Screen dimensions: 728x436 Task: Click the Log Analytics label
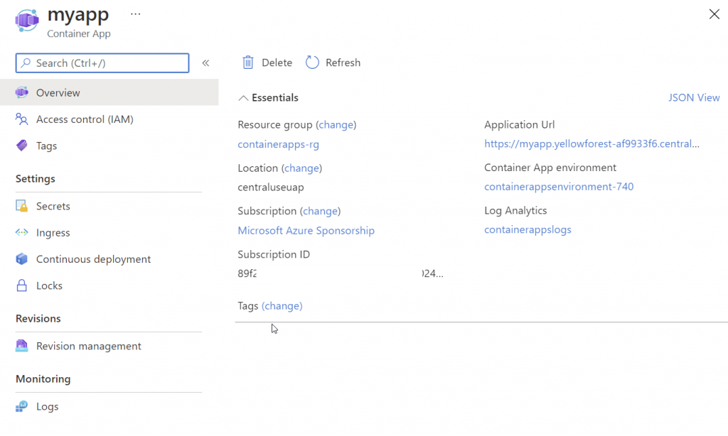click(x=515, y=211)
